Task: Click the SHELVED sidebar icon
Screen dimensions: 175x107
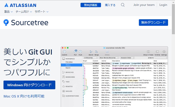Action: tap(64, 91)
